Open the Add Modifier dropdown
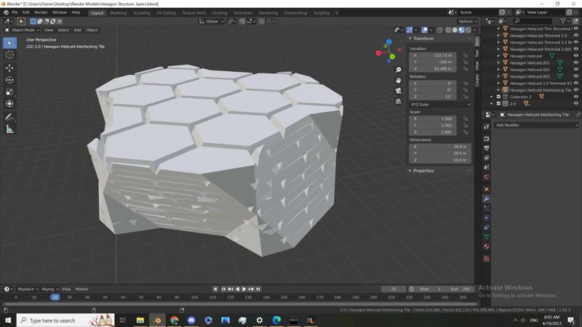 click(536, 125)
